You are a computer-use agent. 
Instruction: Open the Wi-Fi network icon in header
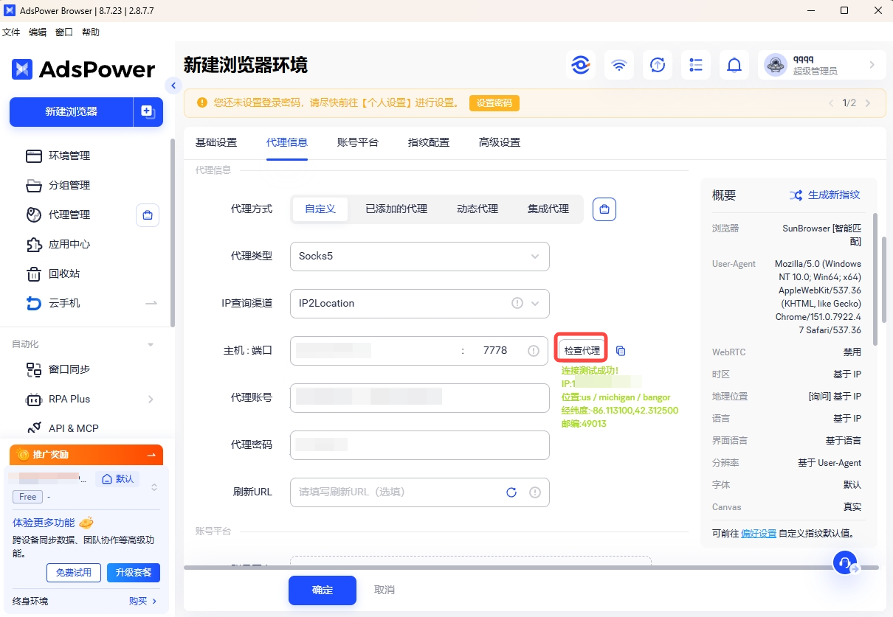point(619,65)
